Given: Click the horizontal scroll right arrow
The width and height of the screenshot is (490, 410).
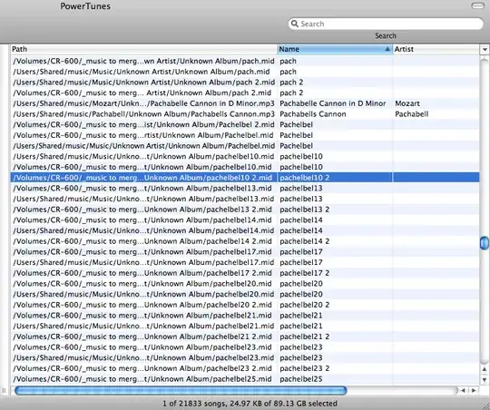Looking at the screenshot, I should coord(474,390).
